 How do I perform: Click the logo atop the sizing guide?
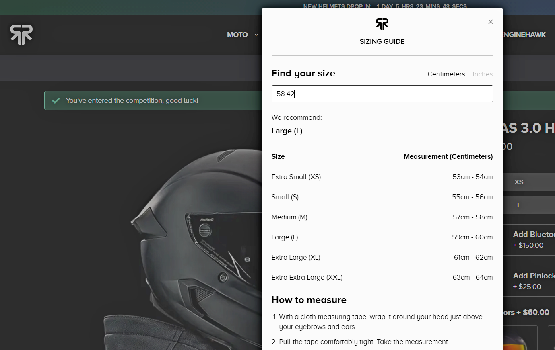[x=382, y=24]
